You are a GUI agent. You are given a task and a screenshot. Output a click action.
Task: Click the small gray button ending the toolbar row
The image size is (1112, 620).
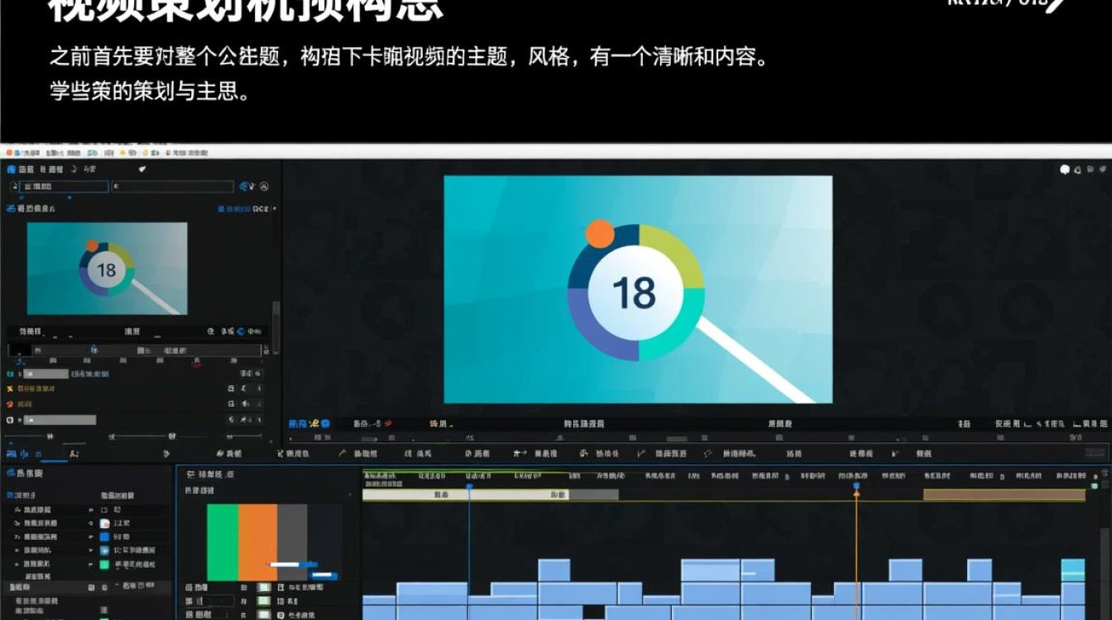tap(1095, 453)
